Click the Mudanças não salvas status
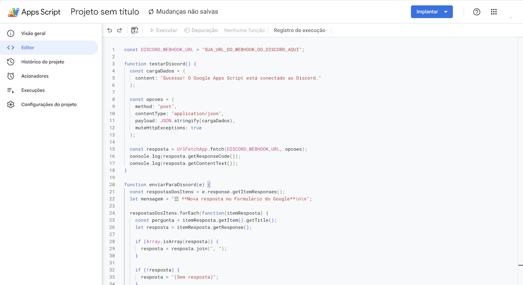 coord(187,12)
